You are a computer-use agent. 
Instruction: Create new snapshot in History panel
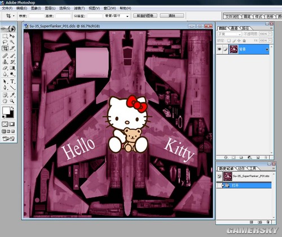tap(260, 222)
